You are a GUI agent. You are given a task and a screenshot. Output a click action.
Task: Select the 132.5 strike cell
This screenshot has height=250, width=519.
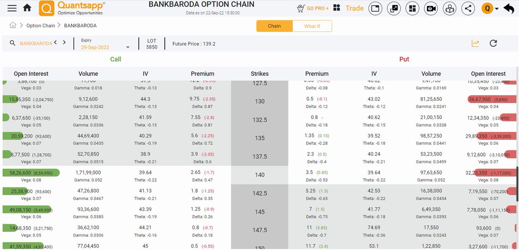click(x=259, y=120)
